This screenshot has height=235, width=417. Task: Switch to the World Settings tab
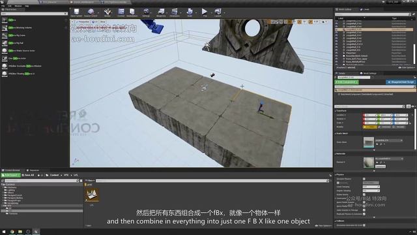tap(368, 73)
